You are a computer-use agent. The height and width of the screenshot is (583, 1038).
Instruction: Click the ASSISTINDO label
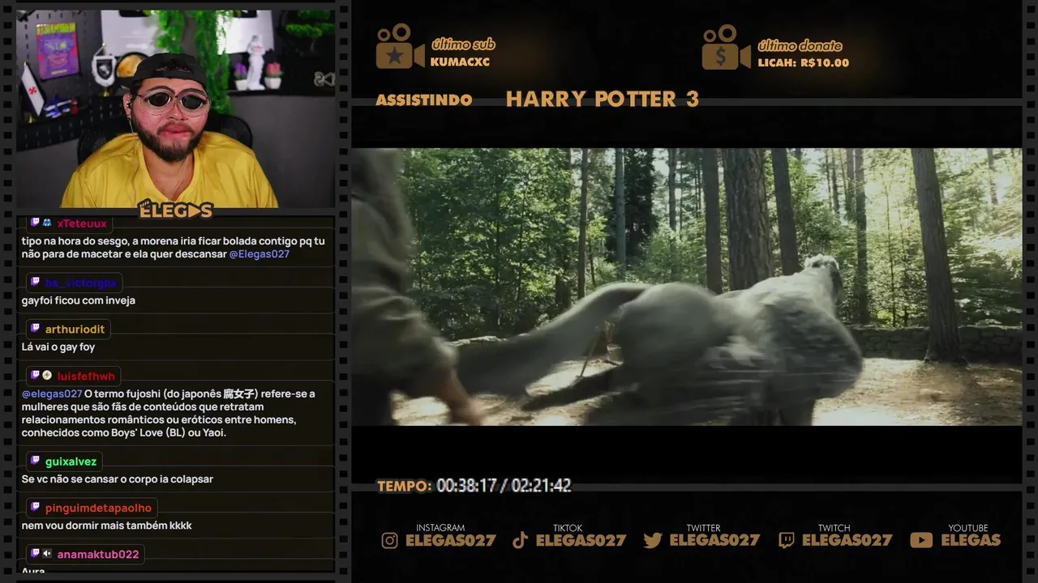pyautogui.click(x=424, y=100)
